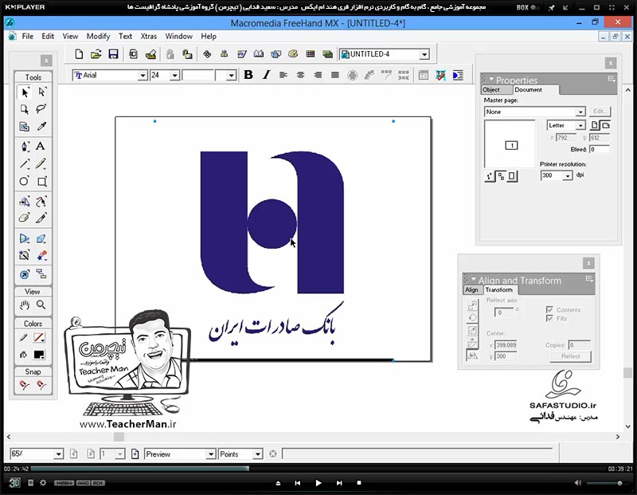
Task: Select the Eraser tool
Action: pyautogui.click(x=25, y=218)
